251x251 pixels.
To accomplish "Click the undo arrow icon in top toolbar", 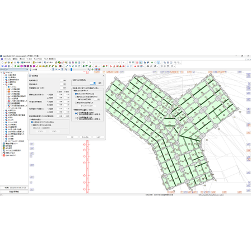I will [x=90, y=63].
